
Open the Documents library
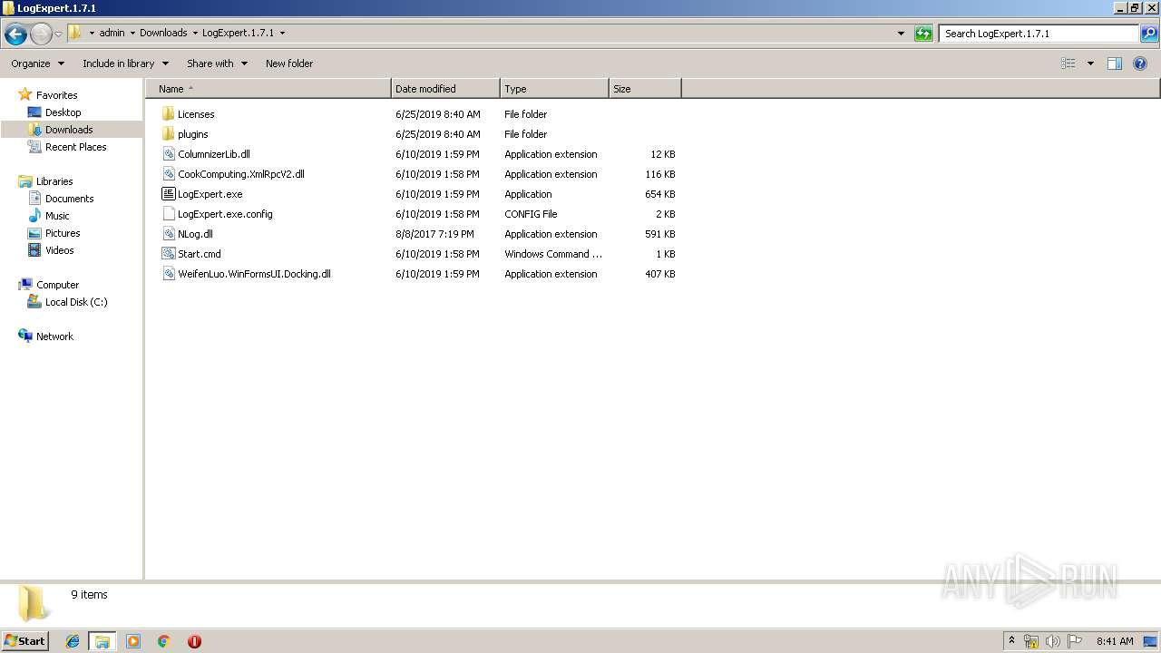pos(69,199)
